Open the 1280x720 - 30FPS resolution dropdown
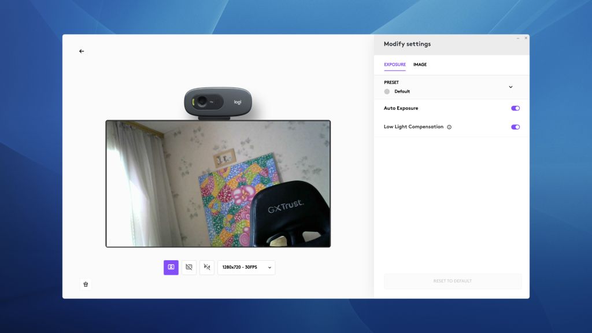Image resolution: width=592 pixels, height=333 pixels. (246, 267)
